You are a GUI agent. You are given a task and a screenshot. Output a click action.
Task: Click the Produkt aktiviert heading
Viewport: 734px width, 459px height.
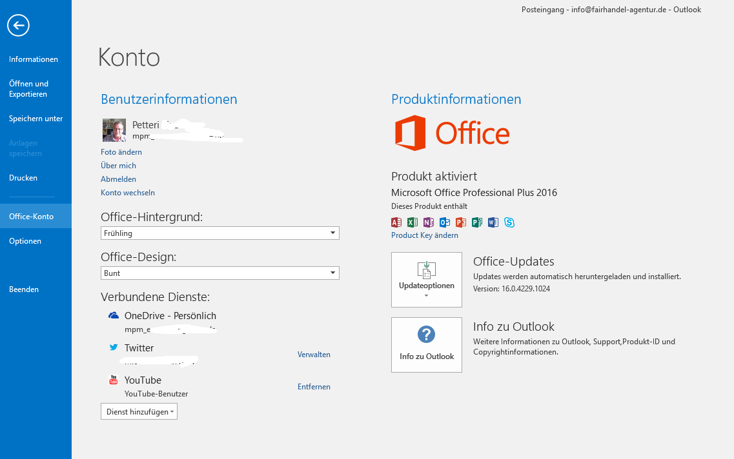point(434,176)
